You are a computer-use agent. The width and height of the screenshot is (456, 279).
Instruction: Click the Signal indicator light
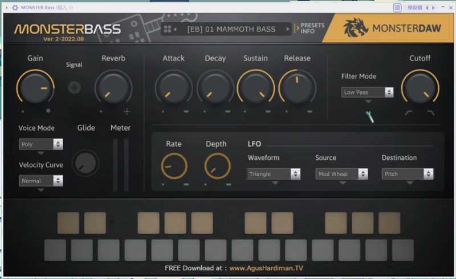coord(74,87)
